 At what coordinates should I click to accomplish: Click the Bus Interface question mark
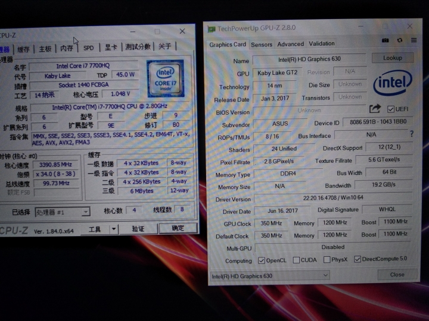[x=412, y=134]
